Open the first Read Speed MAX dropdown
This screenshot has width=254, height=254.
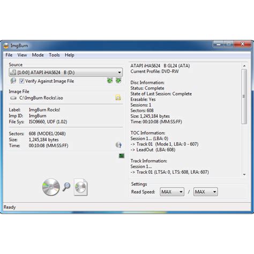pos(172,192)
